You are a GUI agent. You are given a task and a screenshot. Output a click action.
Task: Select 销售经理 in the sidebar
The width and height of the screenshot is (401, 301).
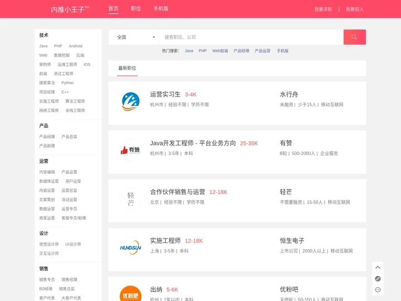point(69,279)
